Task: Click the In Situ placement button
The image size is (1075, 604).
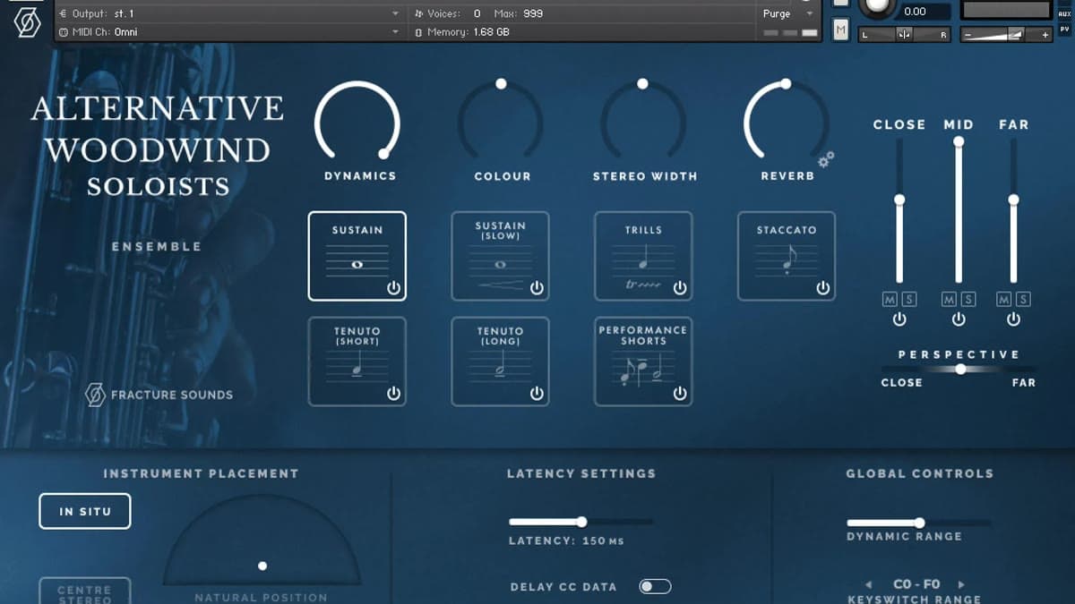Action: click(85, 511)
